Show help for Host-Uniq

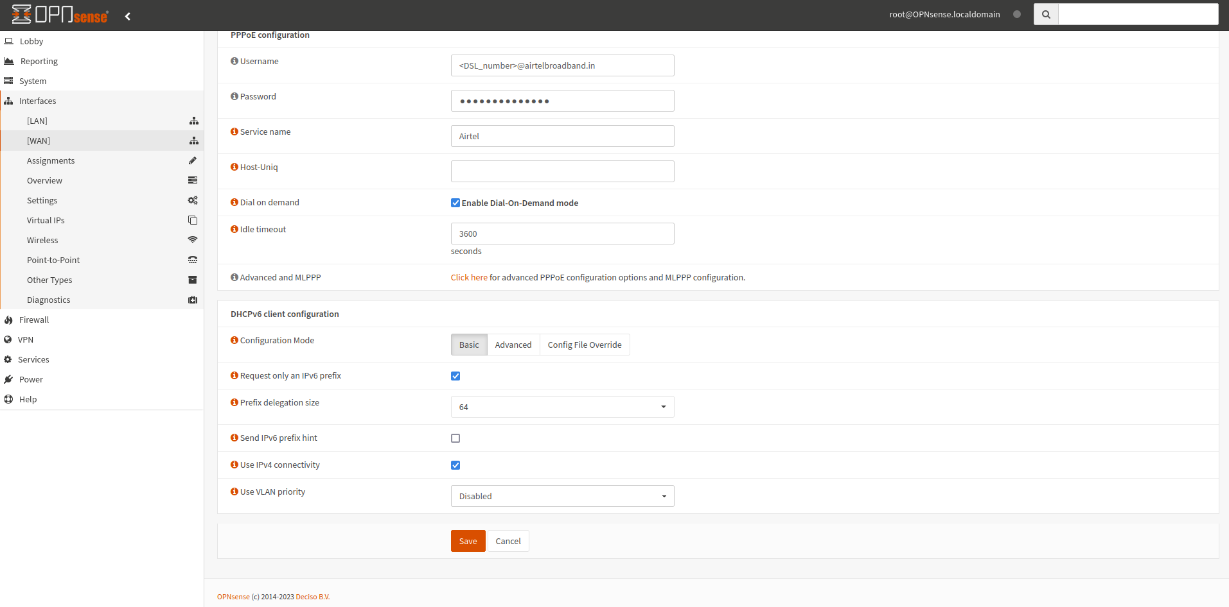(234, 167)
